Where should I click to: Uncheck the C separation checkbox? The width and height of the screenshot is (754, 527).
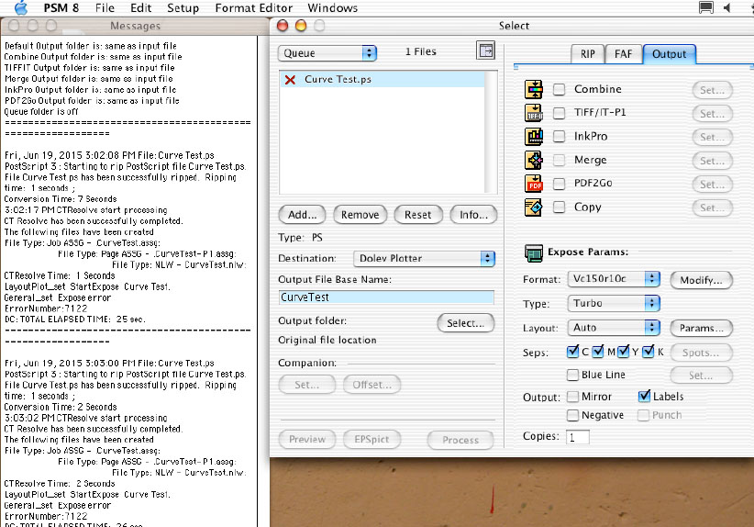pos(572,352)
